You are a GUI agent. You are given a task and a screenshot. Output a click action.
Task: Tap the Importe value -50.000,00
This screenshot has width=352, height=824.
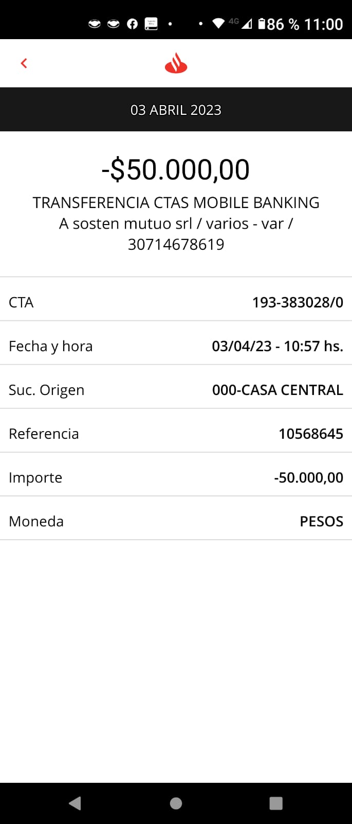(308, 477)
